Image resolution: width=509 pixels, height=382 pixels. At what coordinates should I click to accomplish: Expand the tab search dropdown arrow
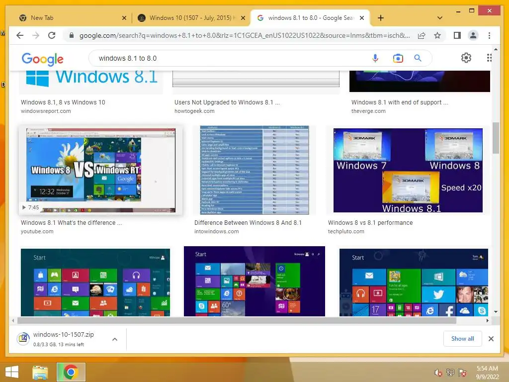coord(440,18)
